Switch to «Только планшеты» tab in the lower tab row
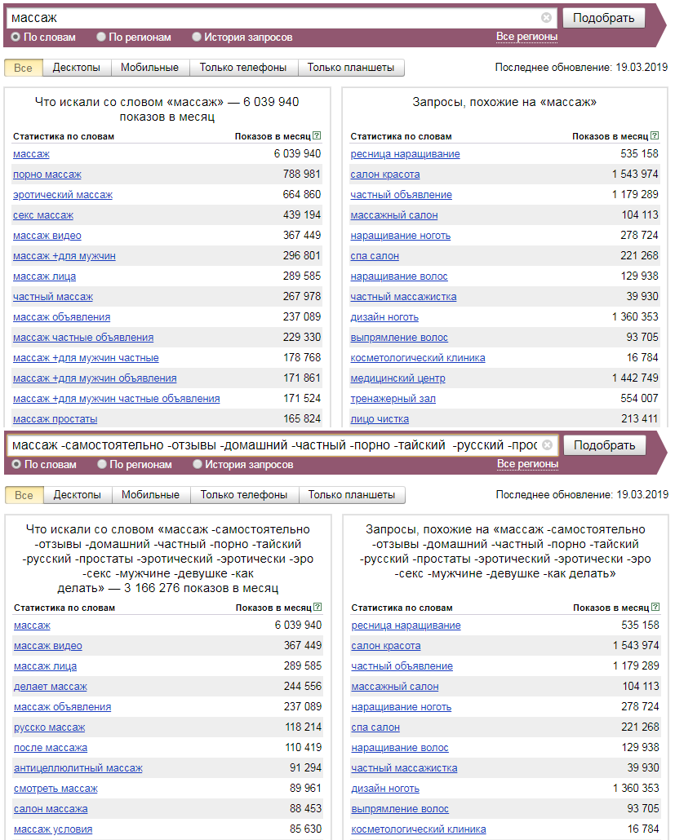Viewport: 675px width, 840px height. [x=352, y=495]
